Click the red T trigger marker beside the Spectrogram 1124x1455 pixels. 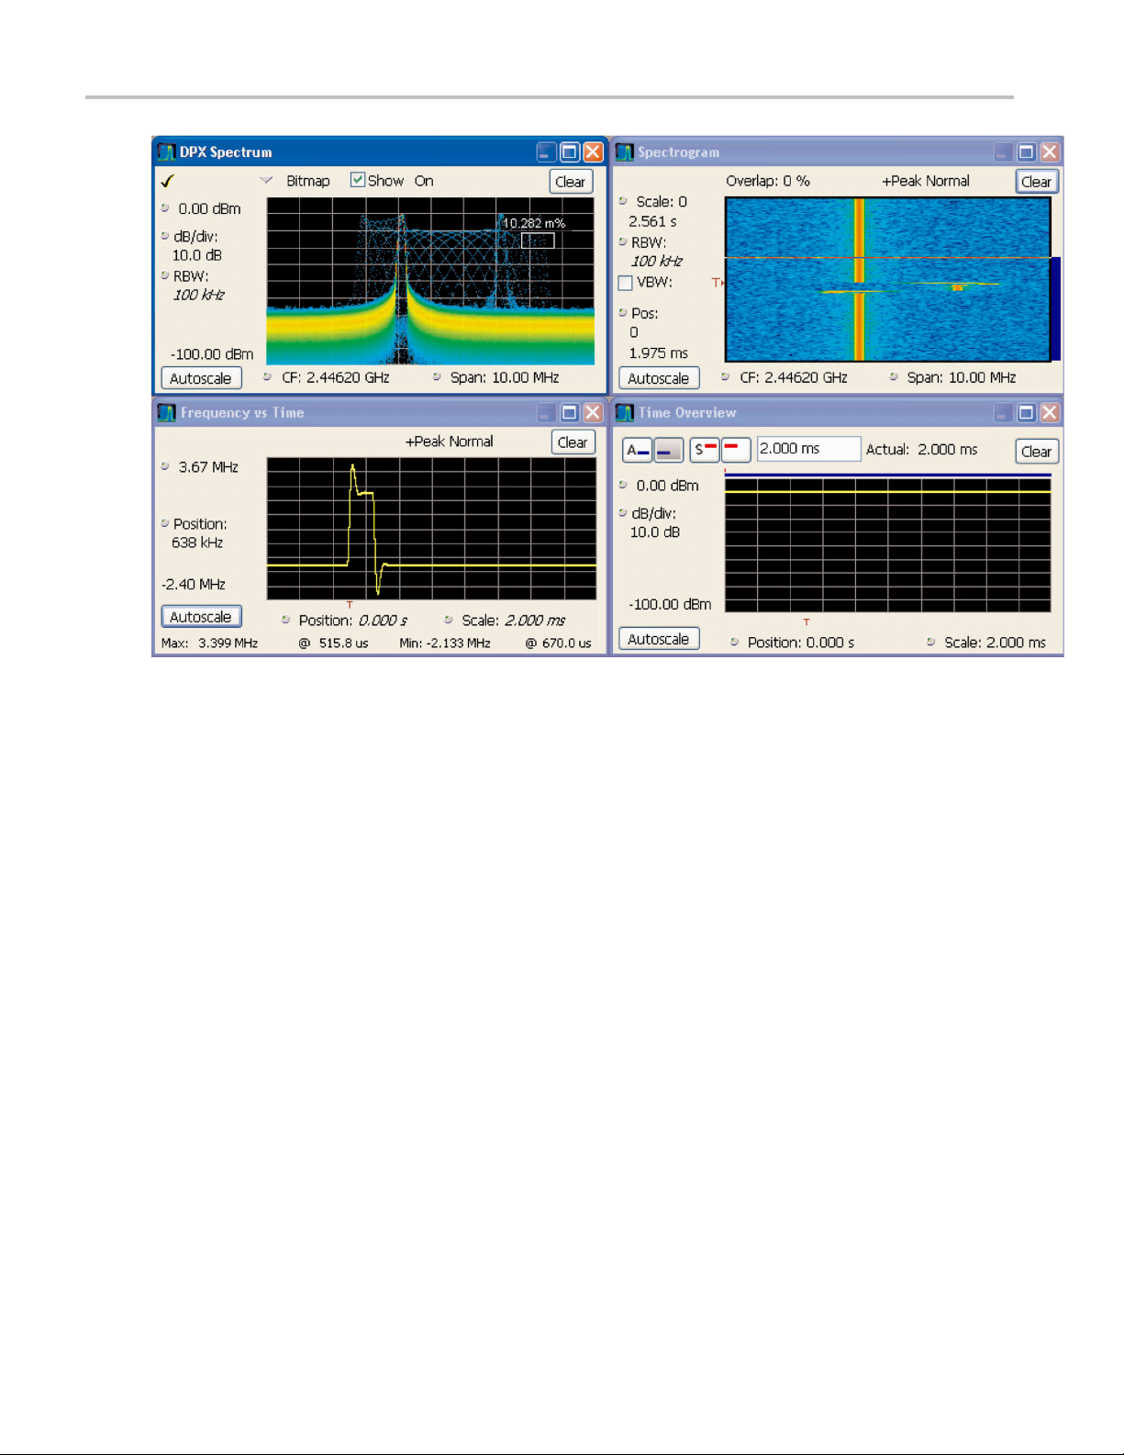click(717, 283)
